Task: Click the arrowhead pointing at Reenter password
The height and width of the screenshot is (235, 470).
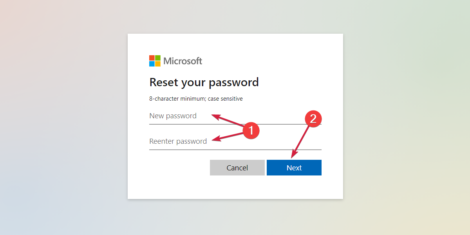Action: (215, 139)
